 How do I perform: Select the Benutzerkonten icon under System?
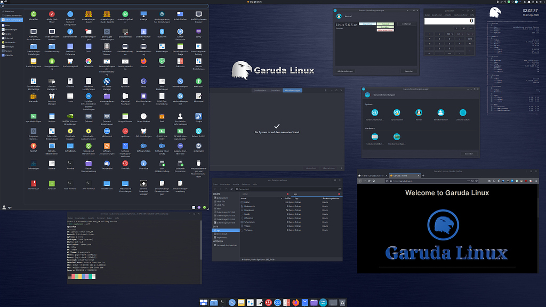[441, 112]
